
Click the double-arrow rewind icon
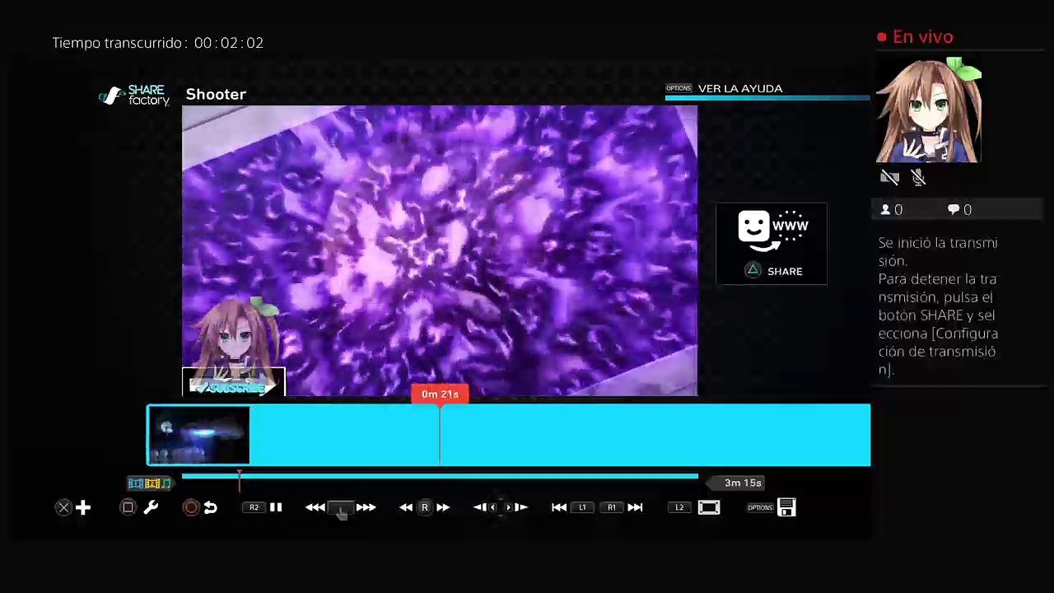tap(406, 507)
